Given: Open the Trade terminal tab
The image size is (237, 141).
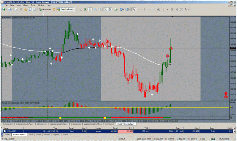Looking at the screenshot, I should pyautogui.click(x=7, y=135).
